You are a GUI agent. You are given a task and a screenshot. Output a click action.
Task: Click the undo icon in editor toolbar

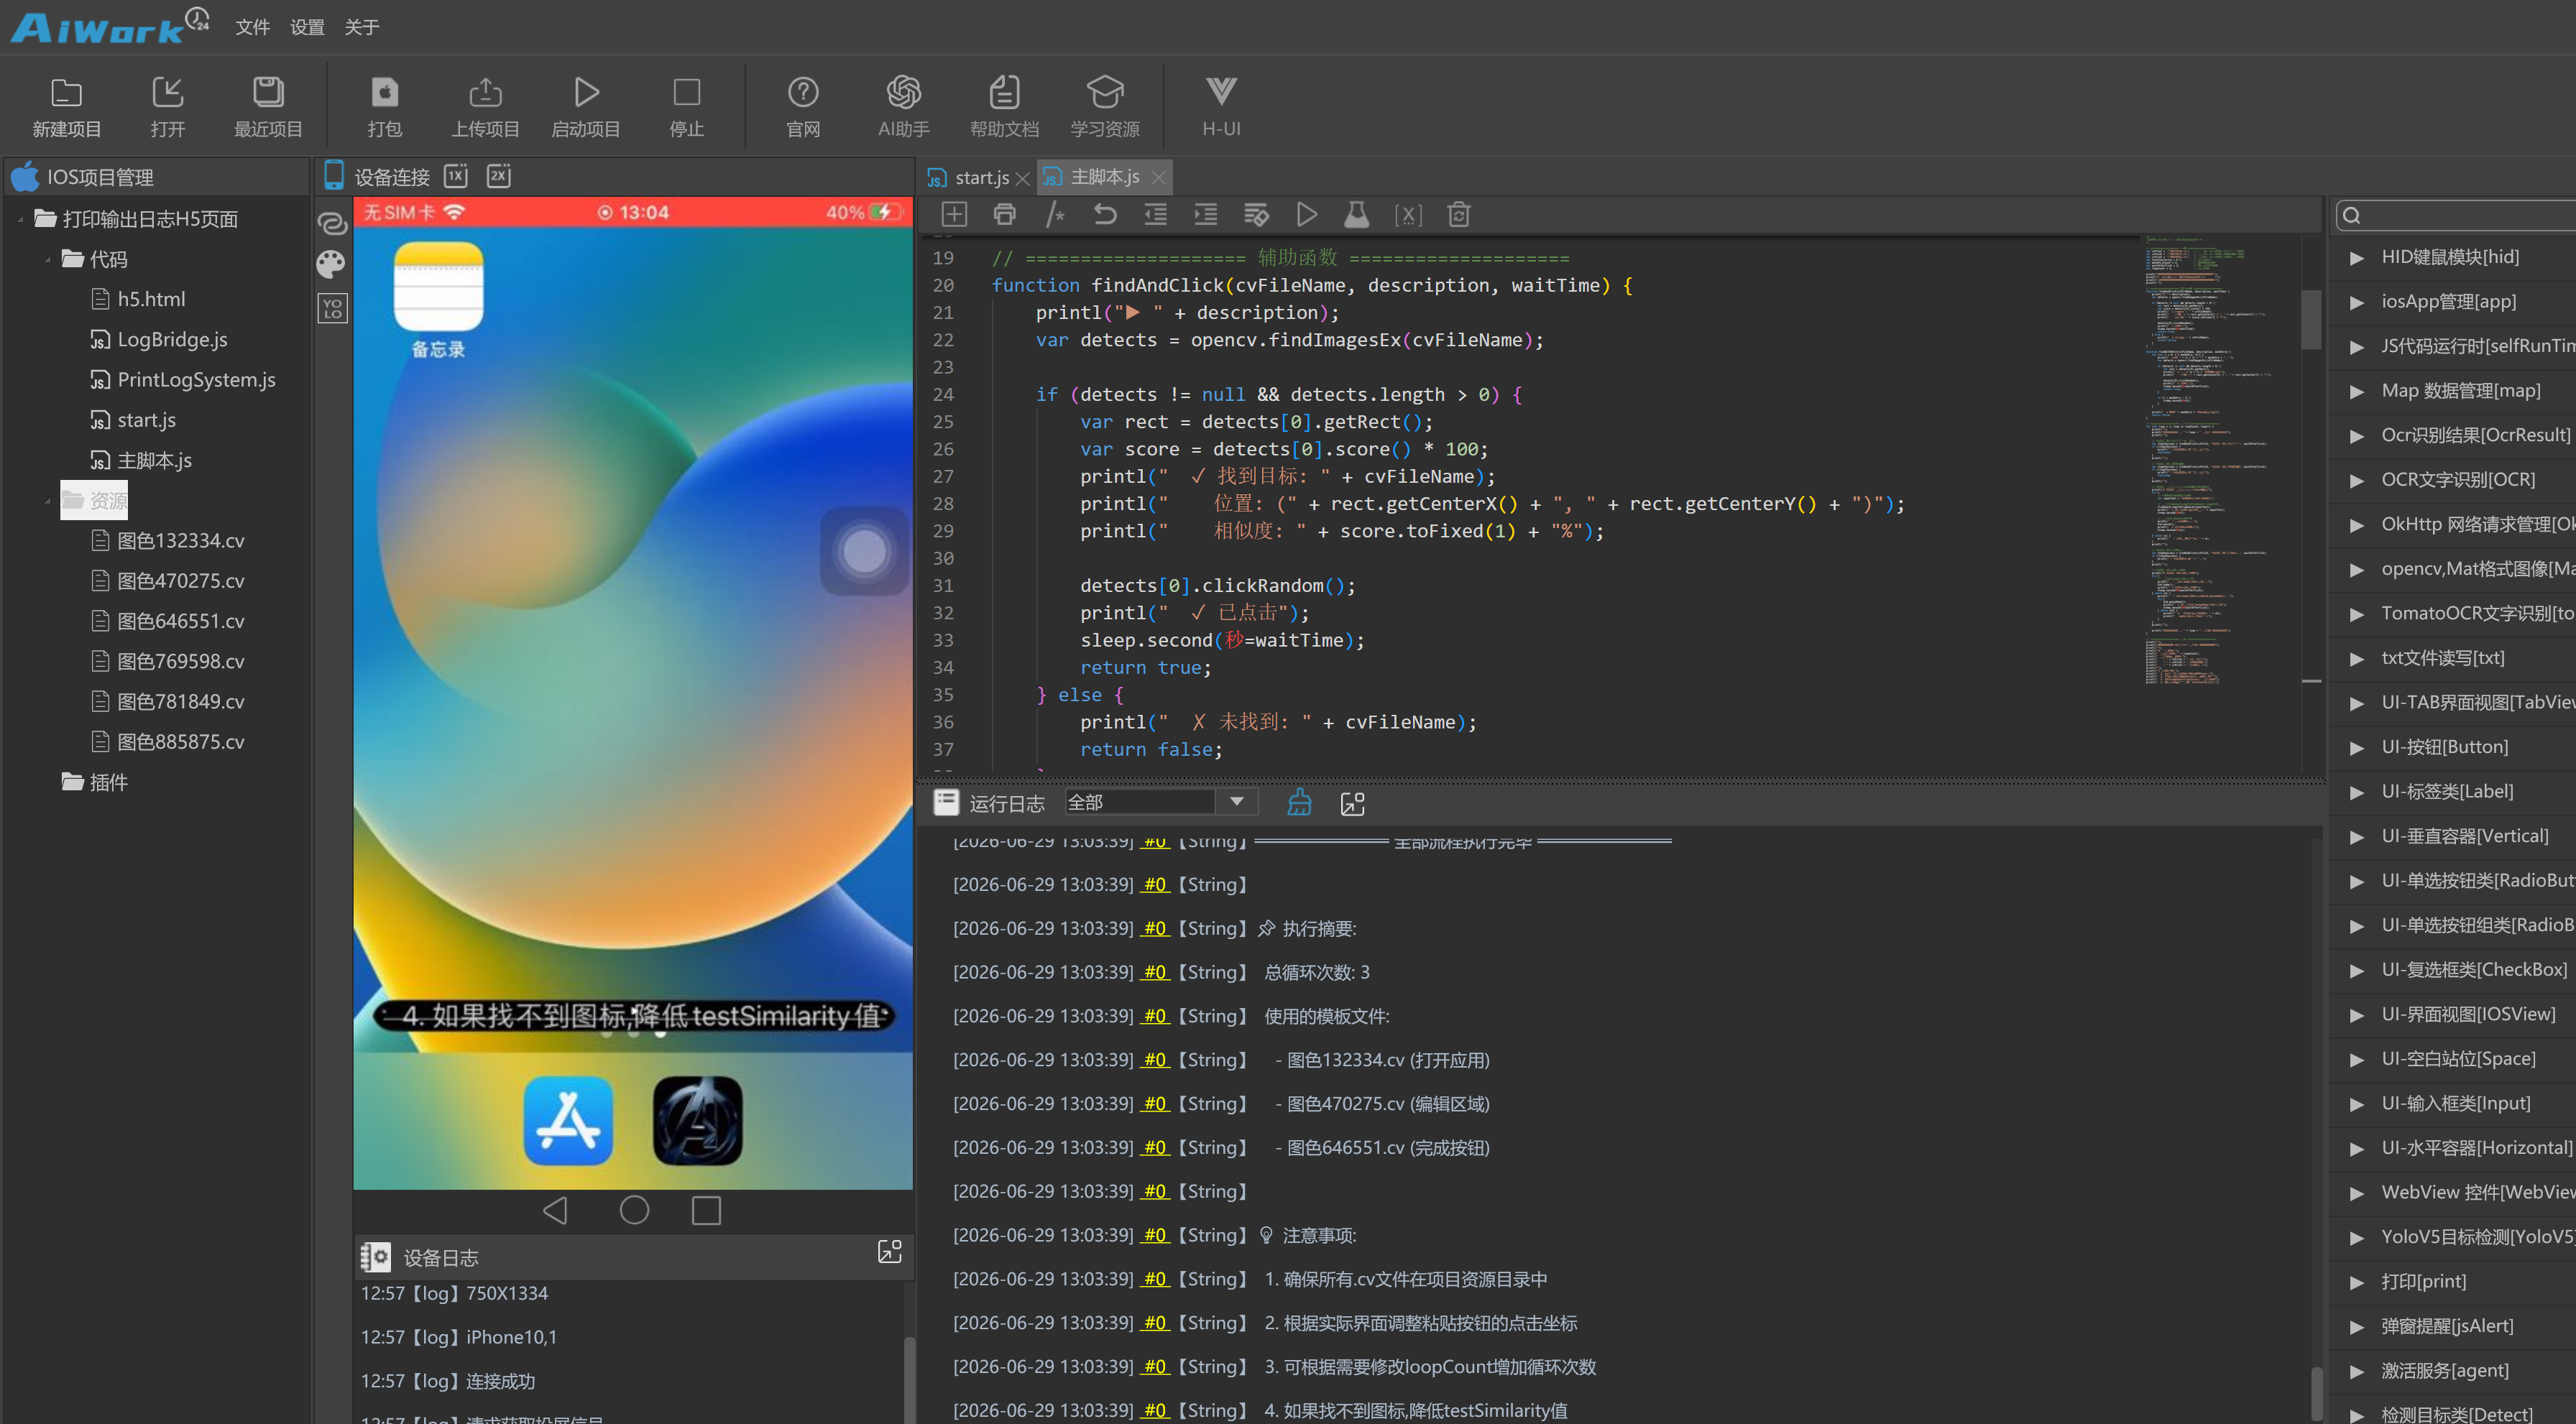[1105, 214]
